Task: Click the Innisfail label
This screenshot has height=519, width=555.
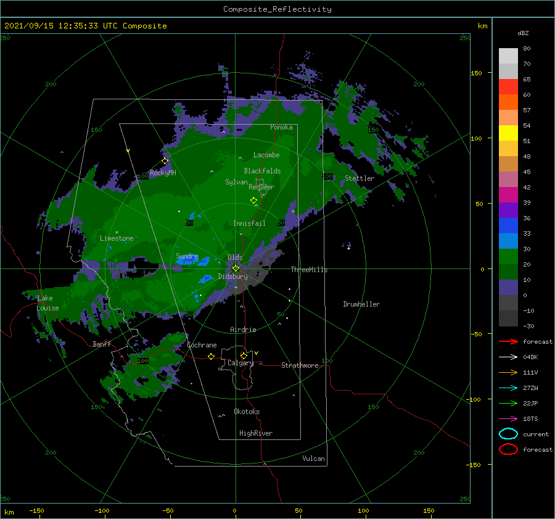Action: click(x=249, y=223)
